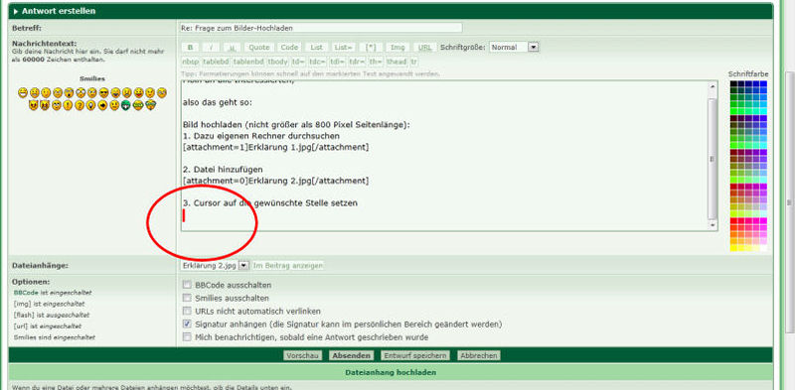Click inside the message text area

point(444,156)
